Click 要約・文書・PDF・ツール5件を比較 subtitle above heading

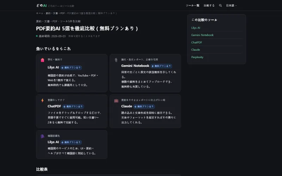58,21
